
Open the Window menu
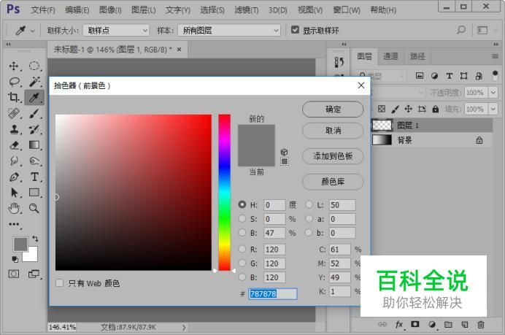[x=347, y=10]
